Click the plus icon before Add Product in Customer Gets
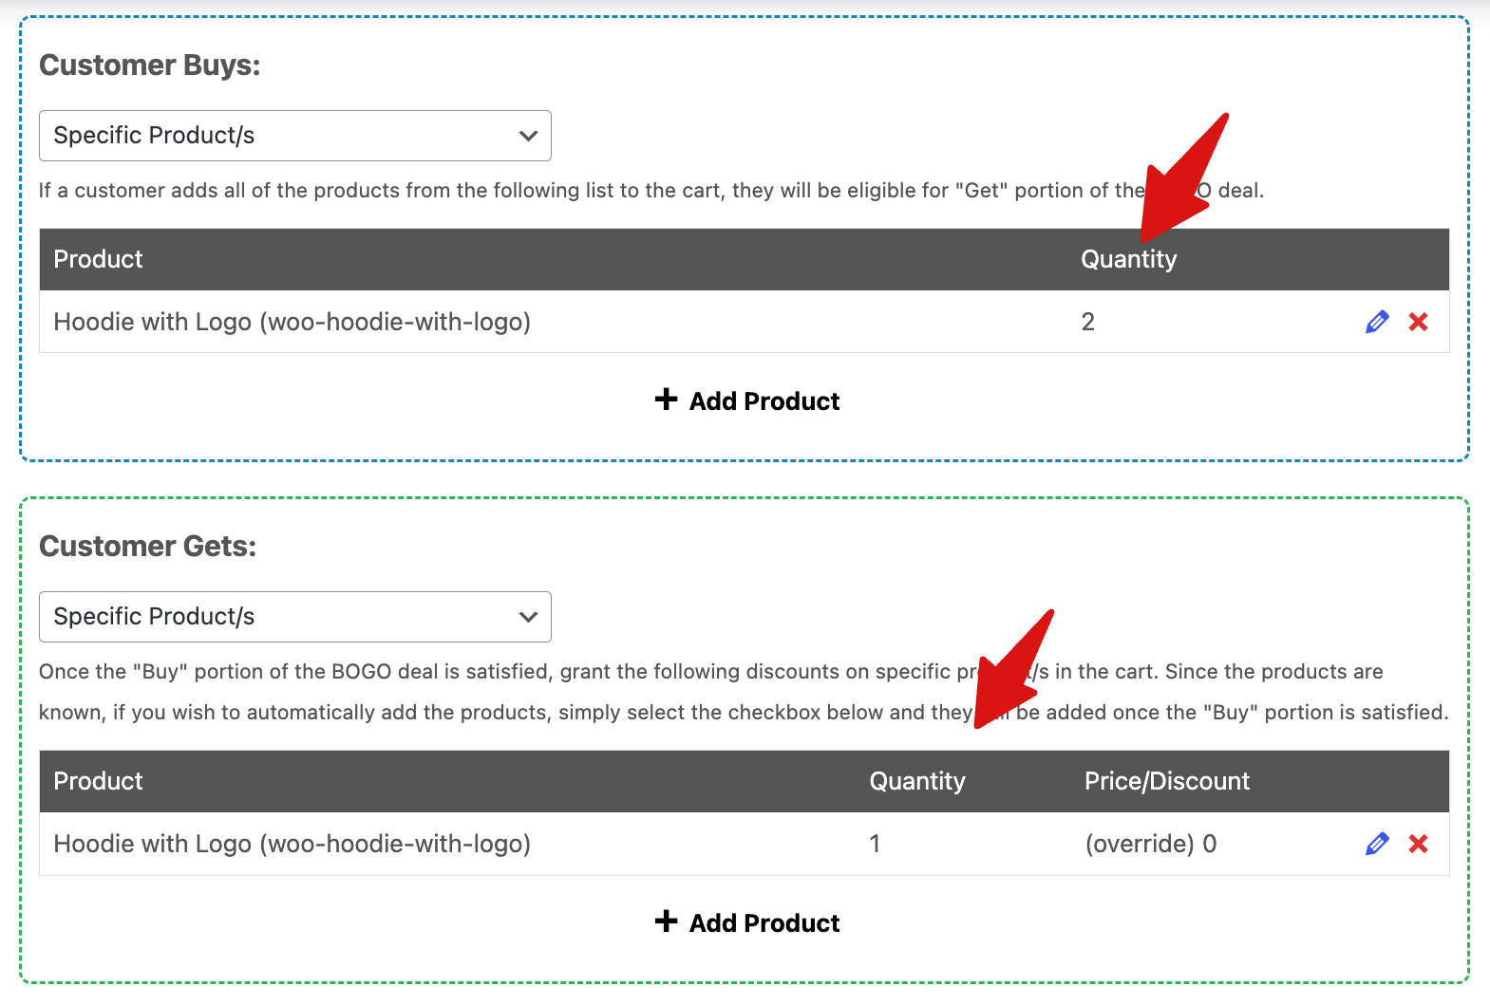Viewport: 1490px width, 1005px height. [666, 921]
